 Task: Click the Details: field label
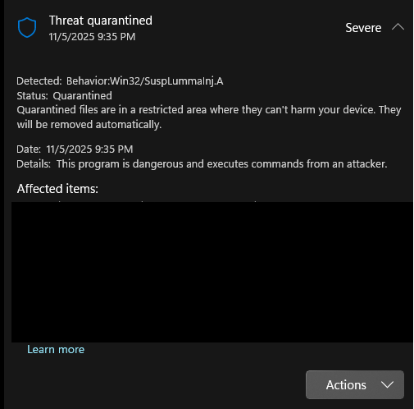[x=34, y=164]
